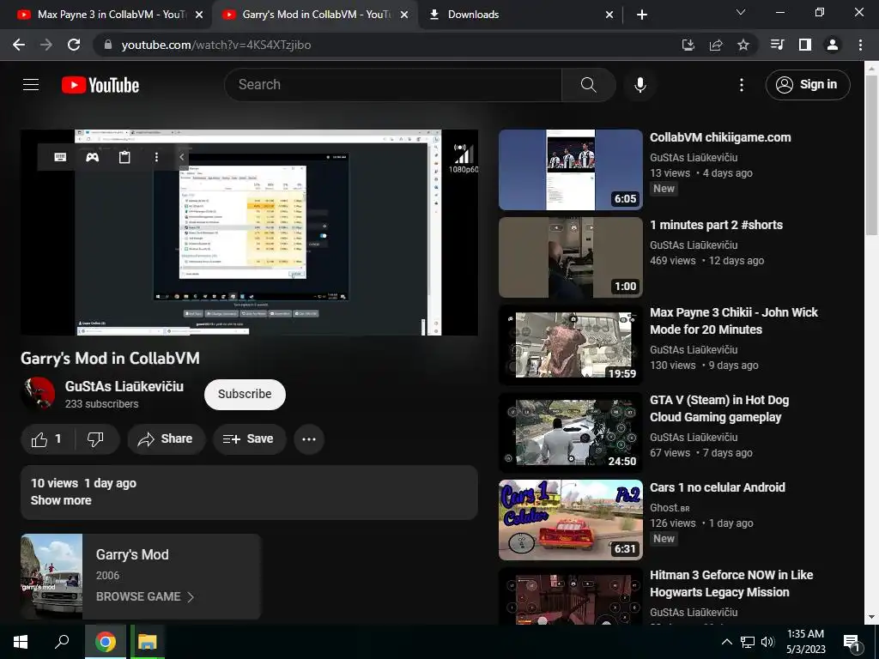
Task: Toggle Chrome side panel
Action: tap(805, 45)
